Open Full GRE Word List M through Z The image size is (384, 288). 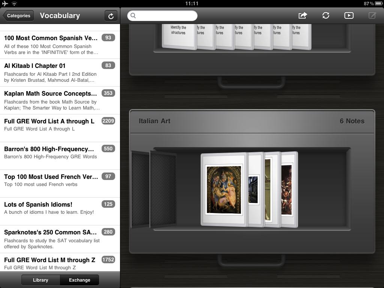click(60, 262)
